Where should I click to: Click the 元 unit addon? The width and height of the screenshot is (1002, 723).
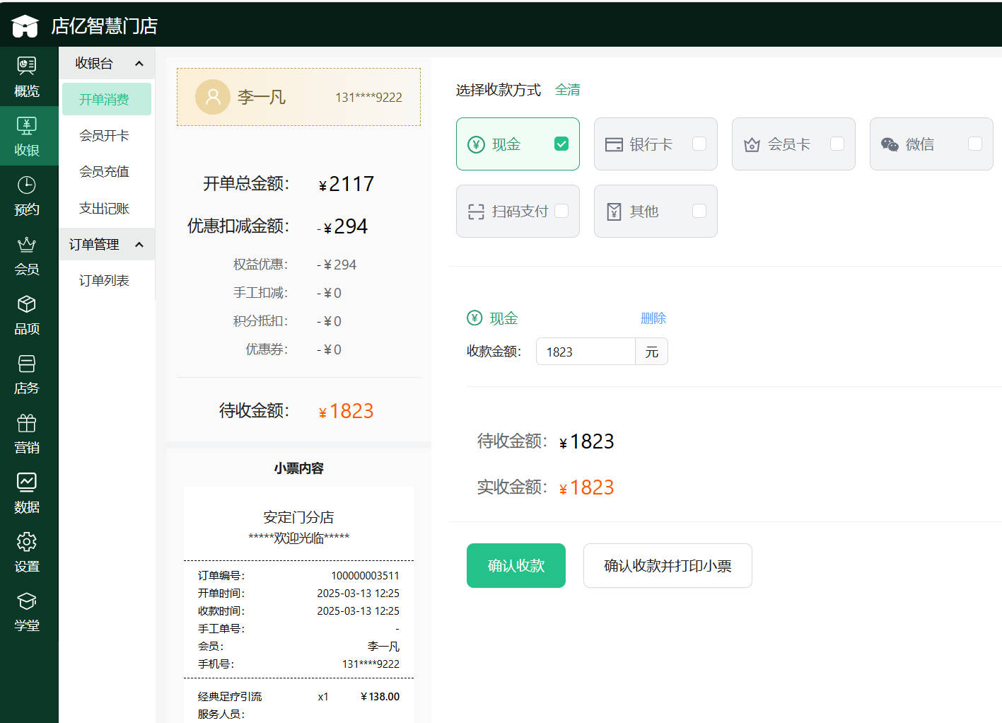point(652,352)
